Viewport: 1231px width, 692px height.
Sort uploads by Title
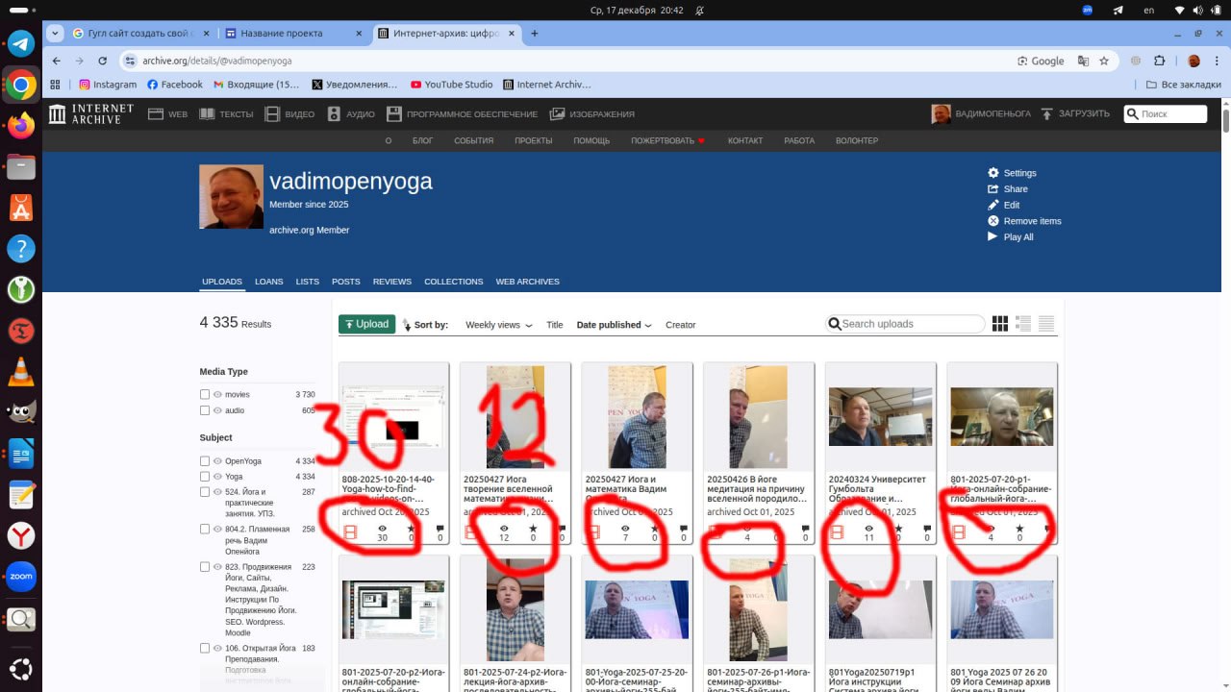point(555,325)
